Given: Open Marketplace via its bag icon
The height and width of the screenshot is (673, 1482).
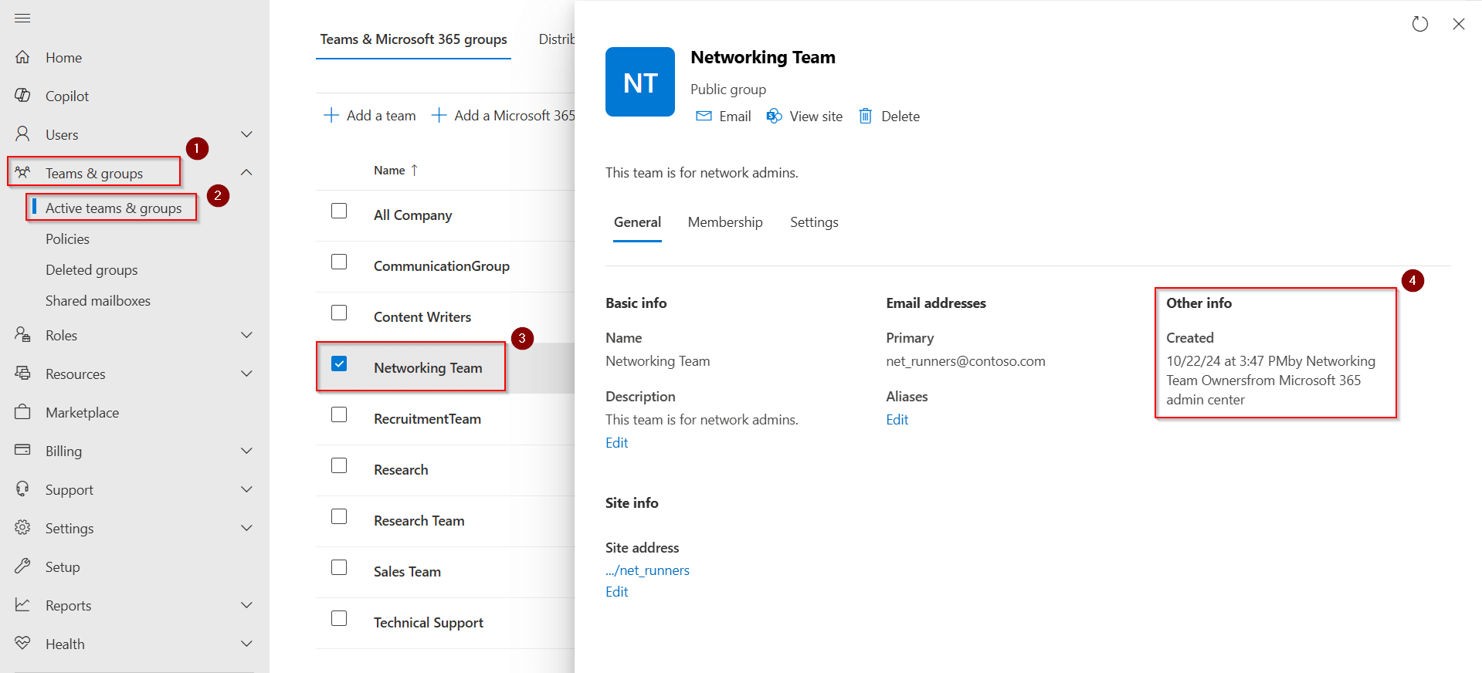Looking at the screenshot, I should (x=22, y=412).
